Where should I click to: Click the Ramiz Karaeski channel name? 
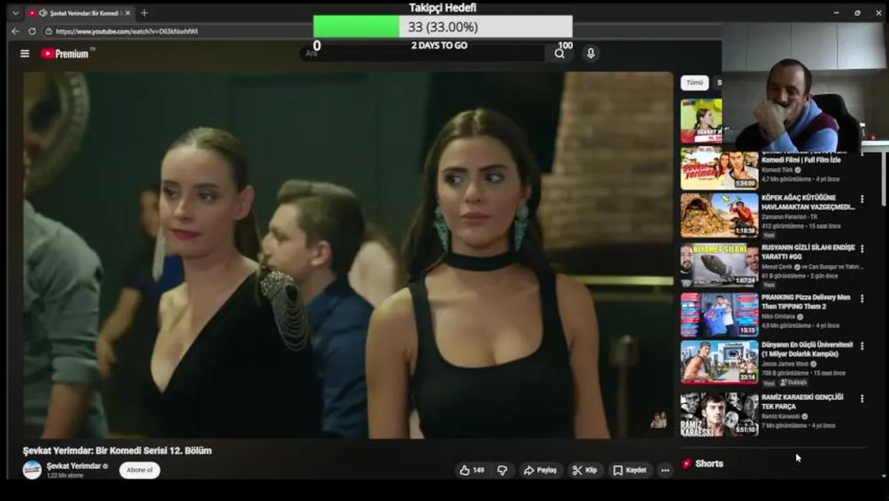coord(780,417)
